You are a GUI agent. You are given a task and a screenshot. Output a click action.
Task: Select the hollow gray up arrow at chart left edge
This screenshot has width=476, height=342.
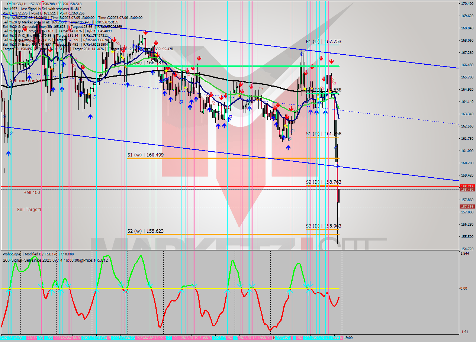[x=11, y=132]
